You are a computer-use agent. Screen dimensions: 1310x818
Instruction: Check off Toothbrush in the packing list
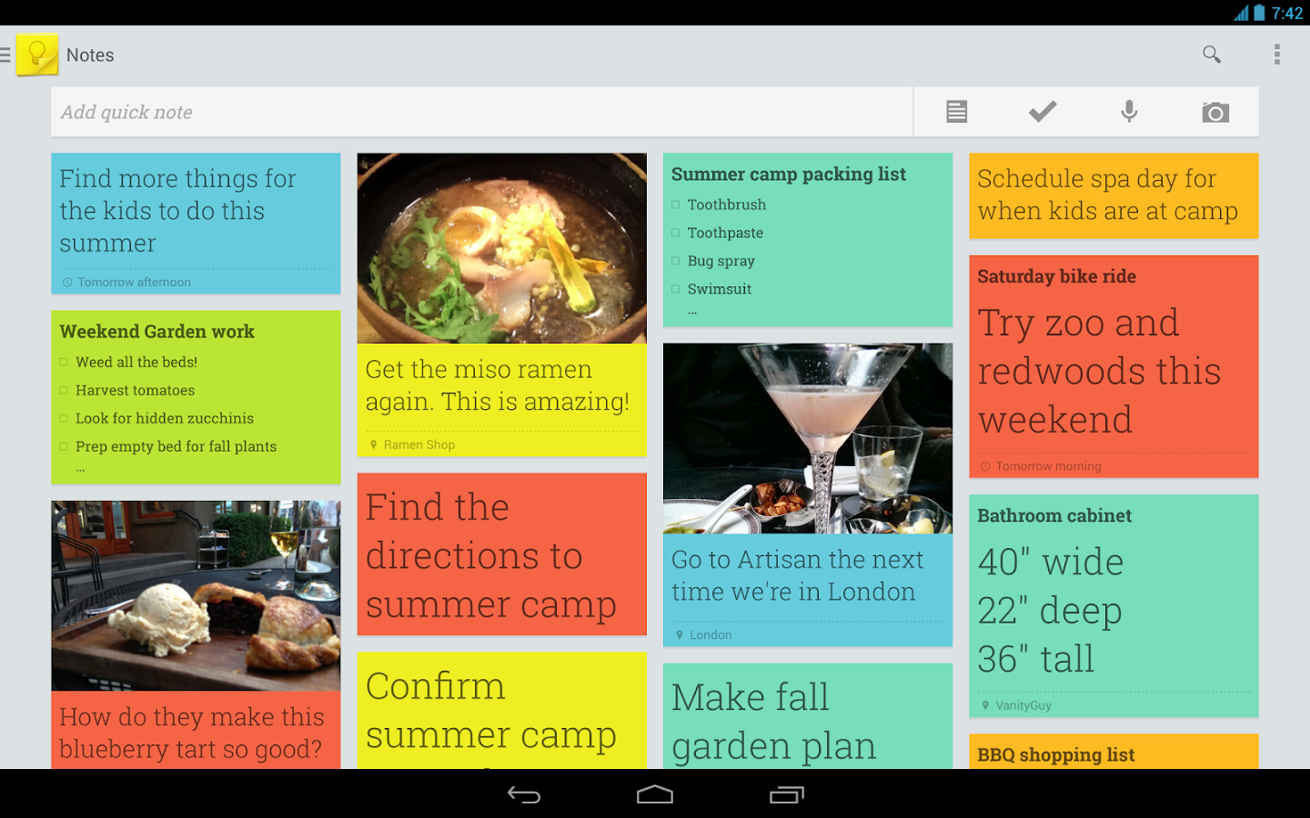tap(676, 204)
